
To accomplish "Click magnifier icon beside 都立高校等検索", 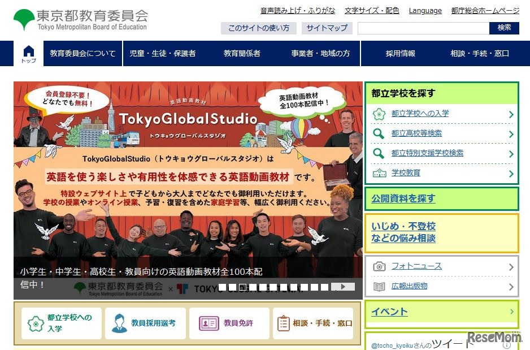I will 379,133.
